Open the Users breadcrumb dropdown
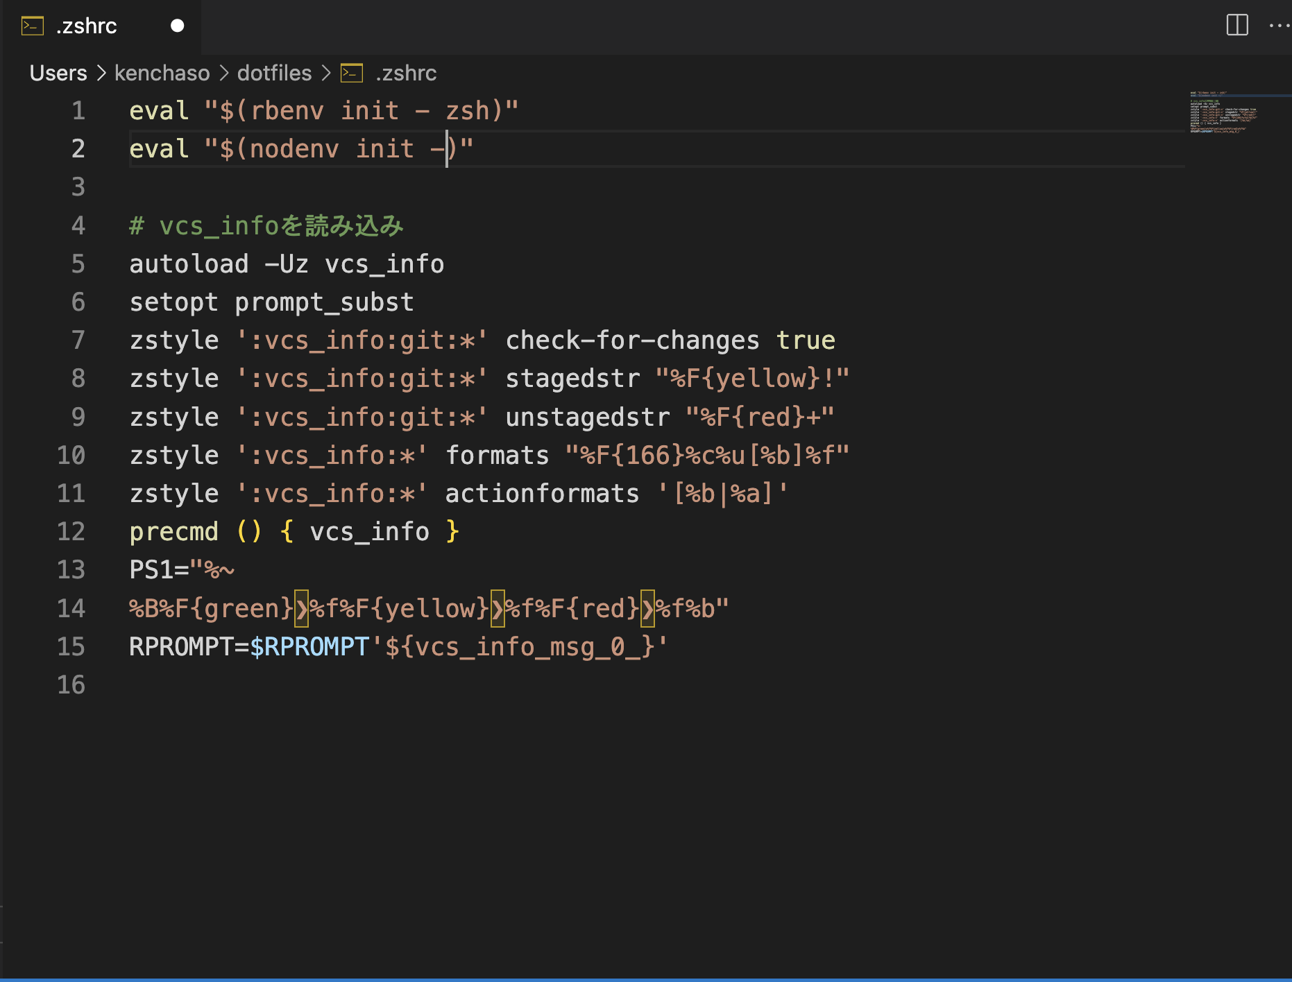Screen dimensions: 1292x982 [x=58, y=73]
